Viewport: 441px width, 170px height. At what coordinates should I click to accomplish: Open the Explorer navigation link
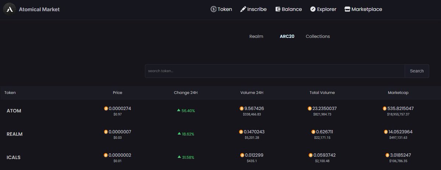click(323, 9)
